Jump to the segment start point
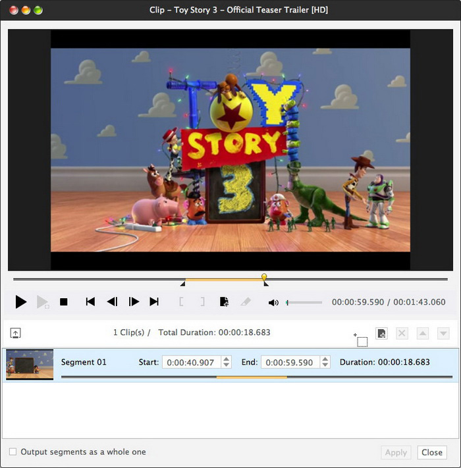This screenshot has height=468, width=461. pos(90,301)
